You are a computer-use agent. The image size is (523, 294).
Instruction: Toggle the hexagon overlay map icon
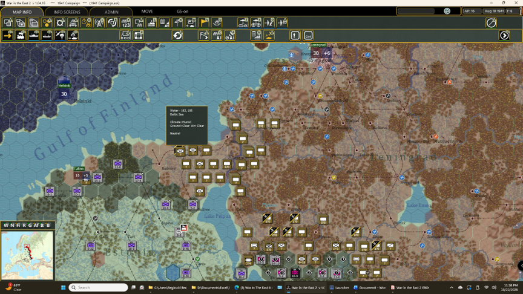coord(47,22)
